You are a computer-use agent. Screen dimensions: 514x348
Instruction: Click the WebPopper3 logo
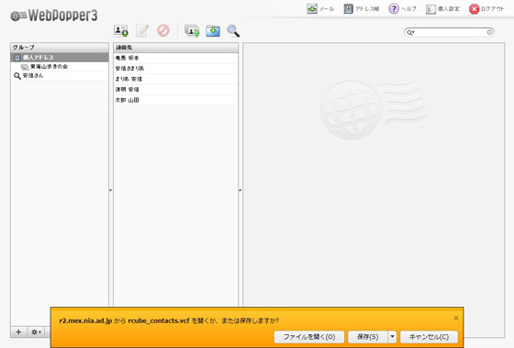click(54, 15)
